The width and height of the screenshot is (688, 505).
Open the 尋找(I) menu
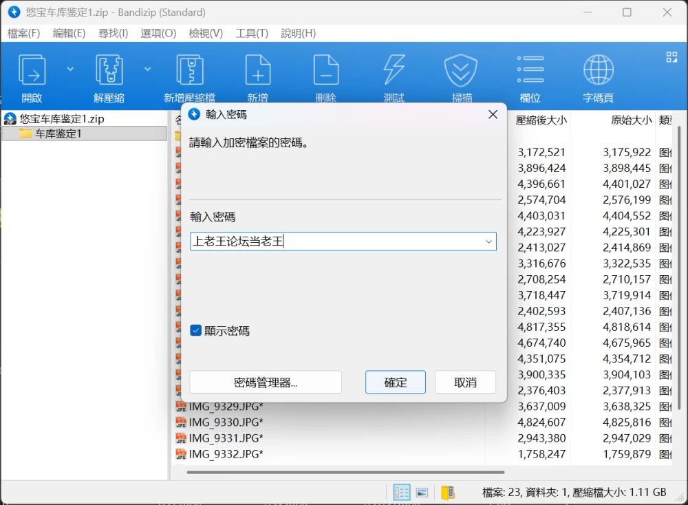coord(114,33)
